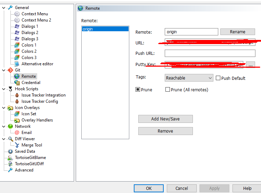The width and height of the screenshot is (261, 193).
Task: Click the Overlay Handlers folder icon
Action: 17,120
